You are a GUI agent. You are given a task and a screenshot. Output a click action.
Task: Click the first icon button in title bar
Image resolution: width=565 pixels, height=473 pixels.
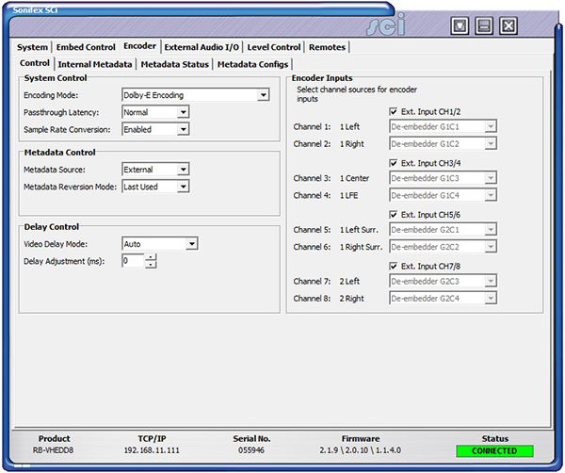[460, 25]
